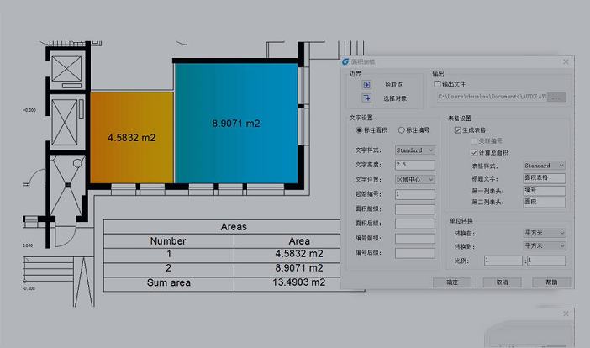
Task: Toggle the generate table (生成表格) checkbox
Action: pos(458,130)
